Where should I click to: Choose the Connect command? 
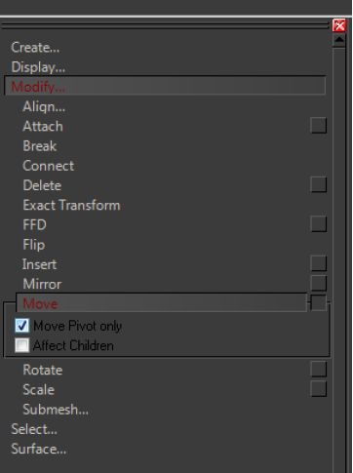49,166
